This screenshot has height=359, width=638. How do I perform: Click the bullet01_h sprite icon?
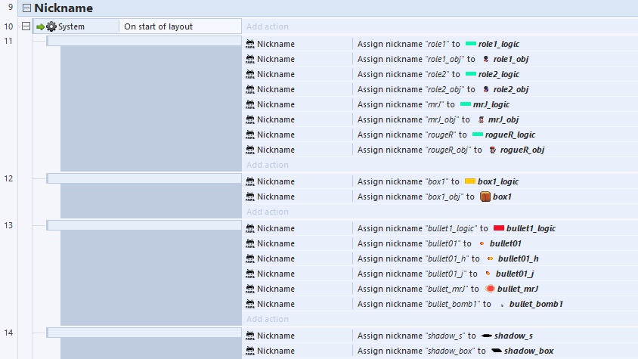(490, 258)
